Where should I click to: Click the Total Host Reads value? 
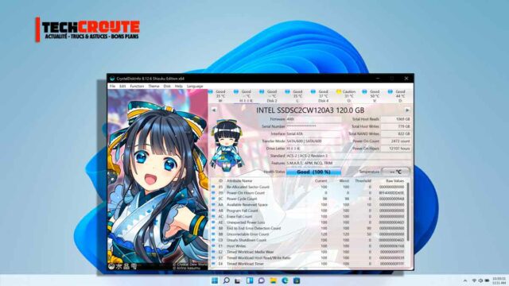396,119
